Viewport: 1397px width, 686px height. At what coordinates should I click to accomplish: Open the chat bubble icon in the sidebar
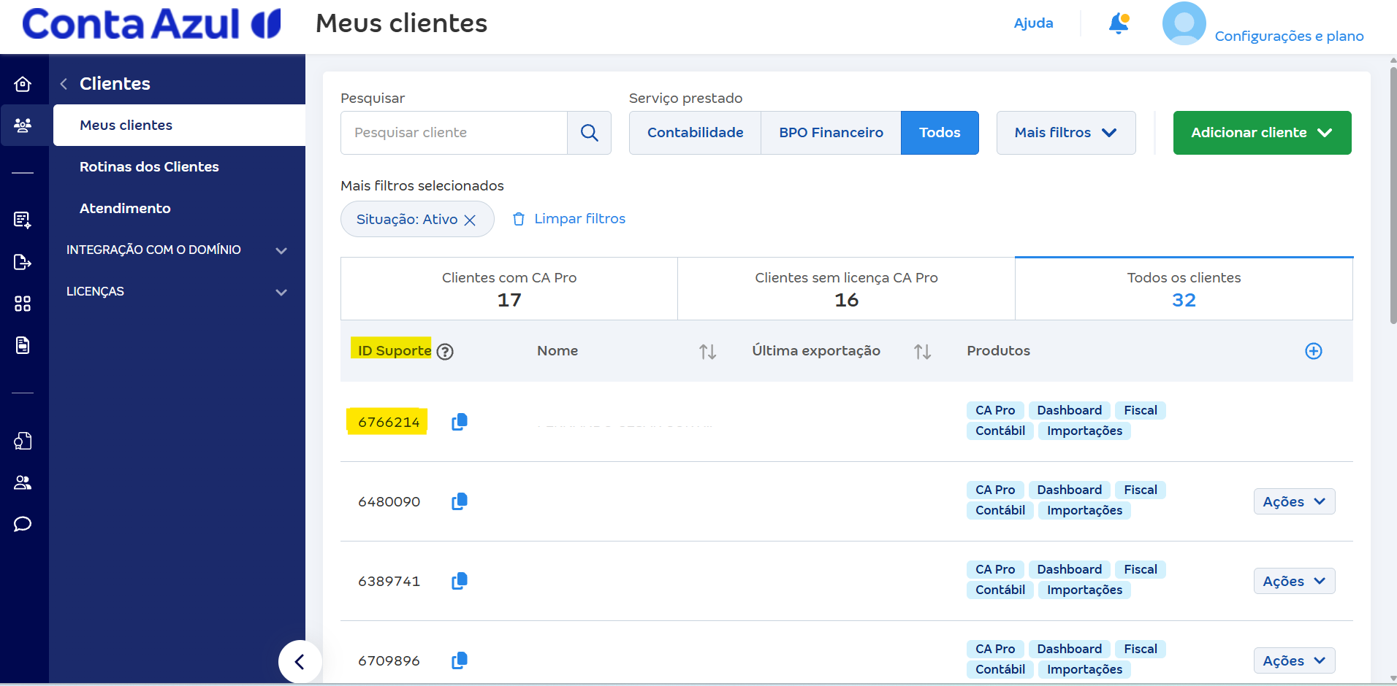pos(23,524)
